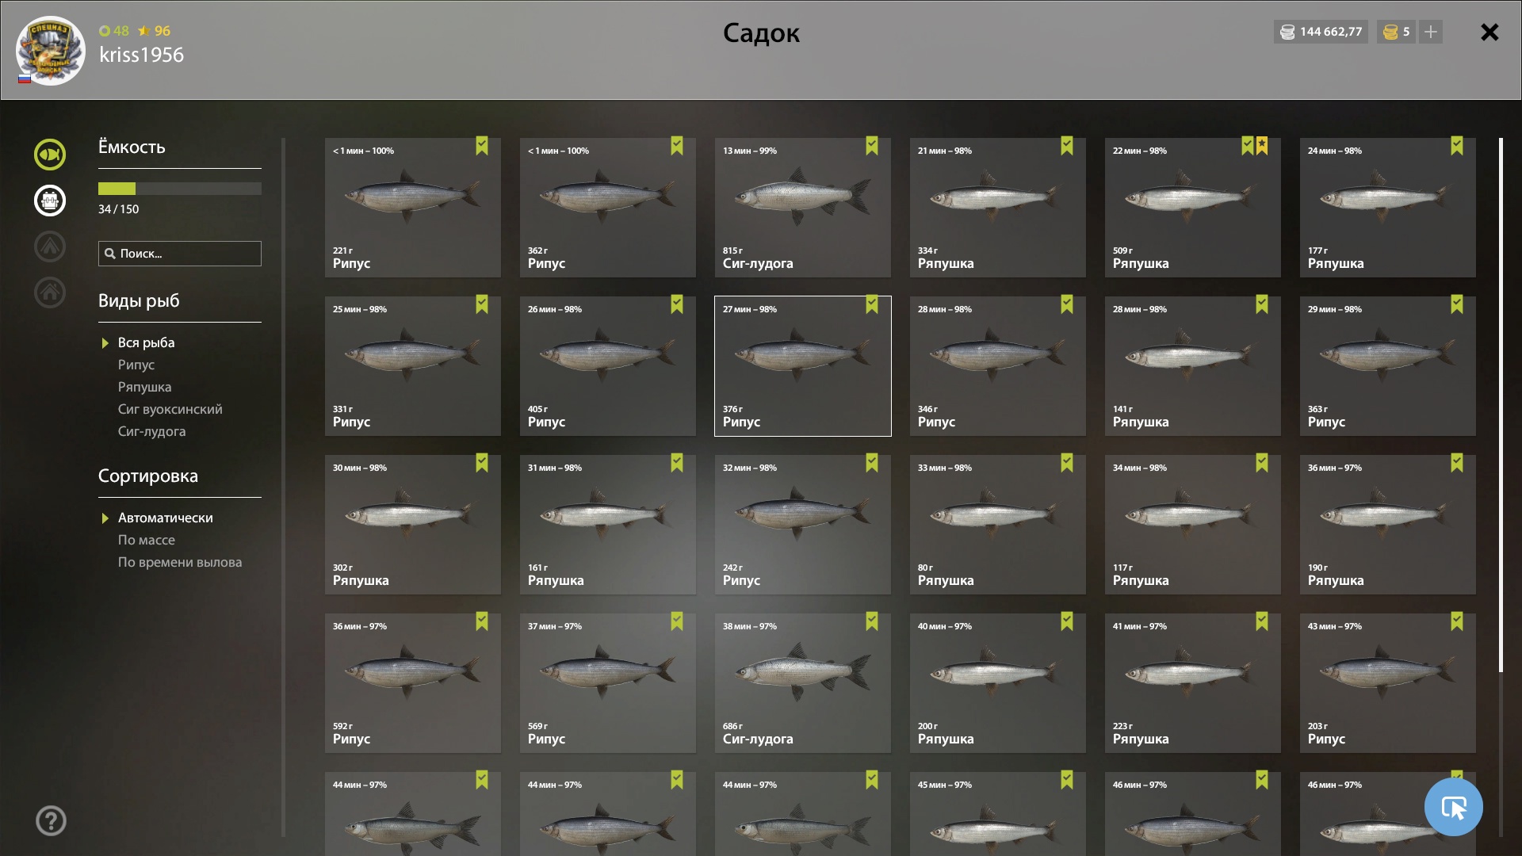Toggle bookmark flag on 815 г Сиг-лудога

pyautogui.click(x=872, y=146)
